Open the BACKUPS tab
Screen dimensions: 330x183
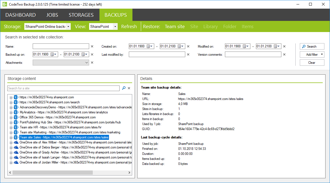point(116,15)
